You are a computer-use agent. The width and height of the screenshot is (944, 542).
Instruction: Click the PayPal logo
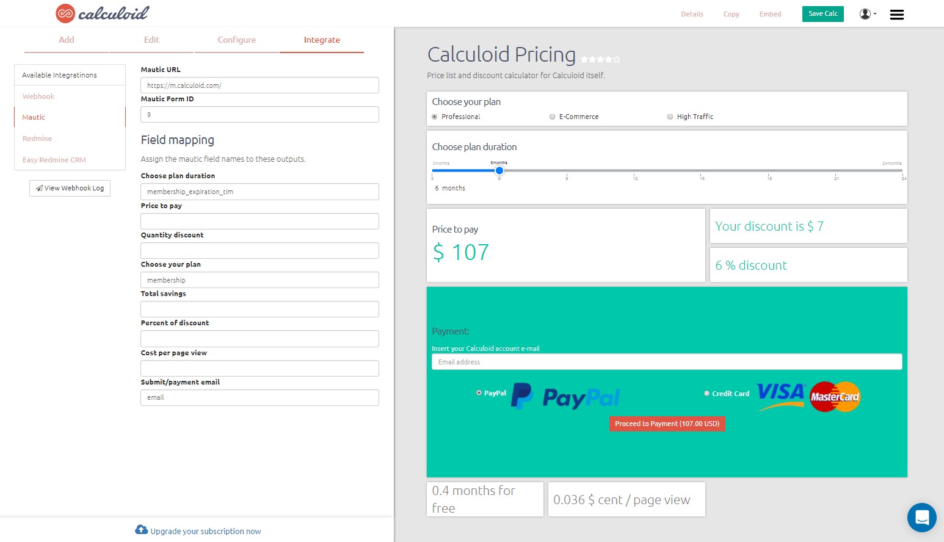tap(565, 396)
